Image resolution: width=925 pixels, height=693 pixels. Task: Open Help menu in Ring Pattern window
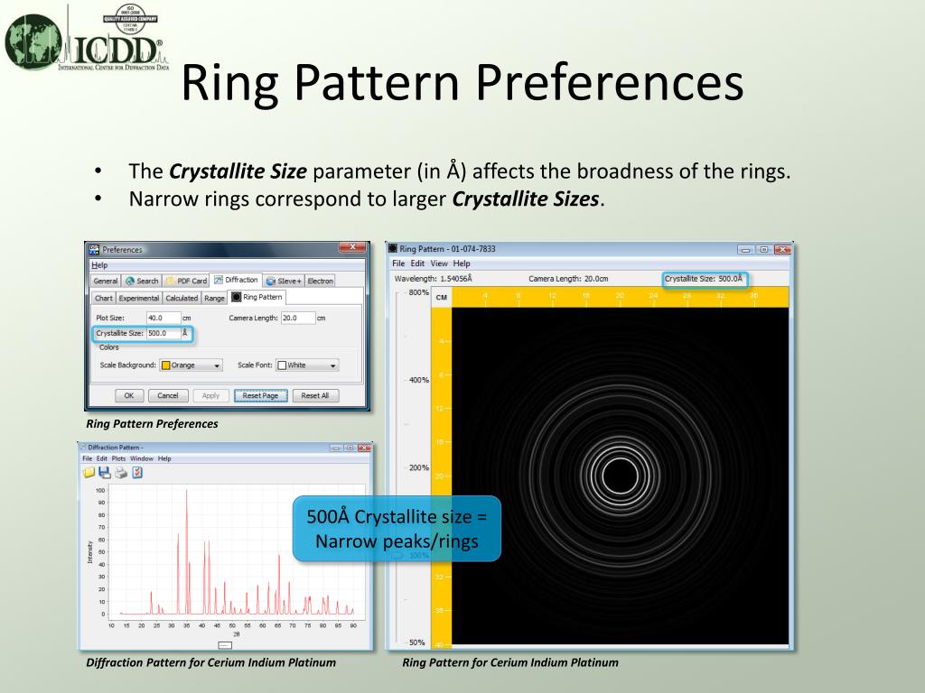click(462, 263)
